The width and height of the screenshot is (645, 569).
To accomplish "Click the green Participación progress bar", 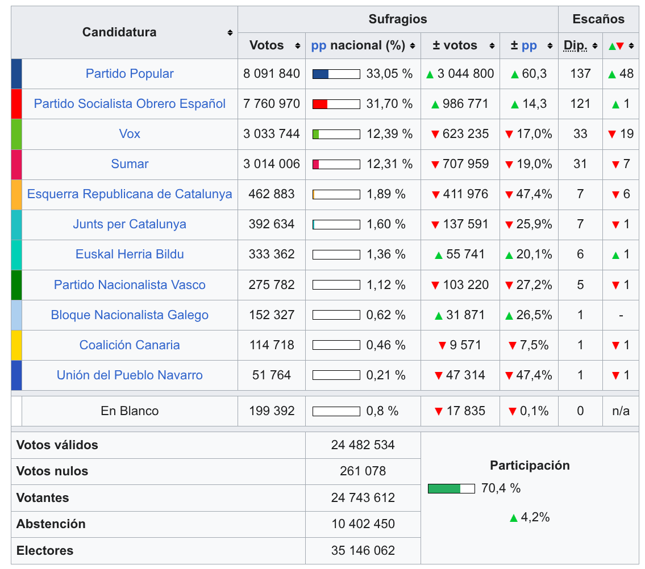I will tap(451, 488).
